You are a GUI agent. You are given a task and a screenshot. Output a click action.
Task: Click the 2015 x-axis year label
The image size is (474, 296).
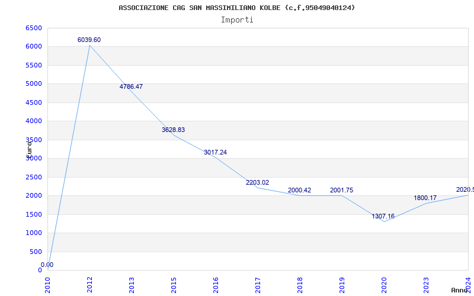[174, 285]
